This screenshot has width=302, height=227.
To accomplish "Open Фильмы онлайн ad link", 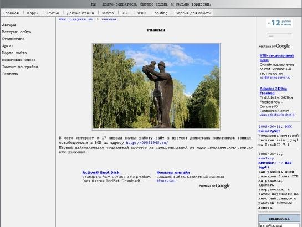I will (x=173, y=172).
